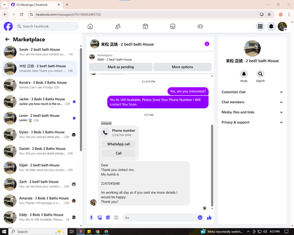
Task: Bookmark this page star icon
Action: coord(269,15)
